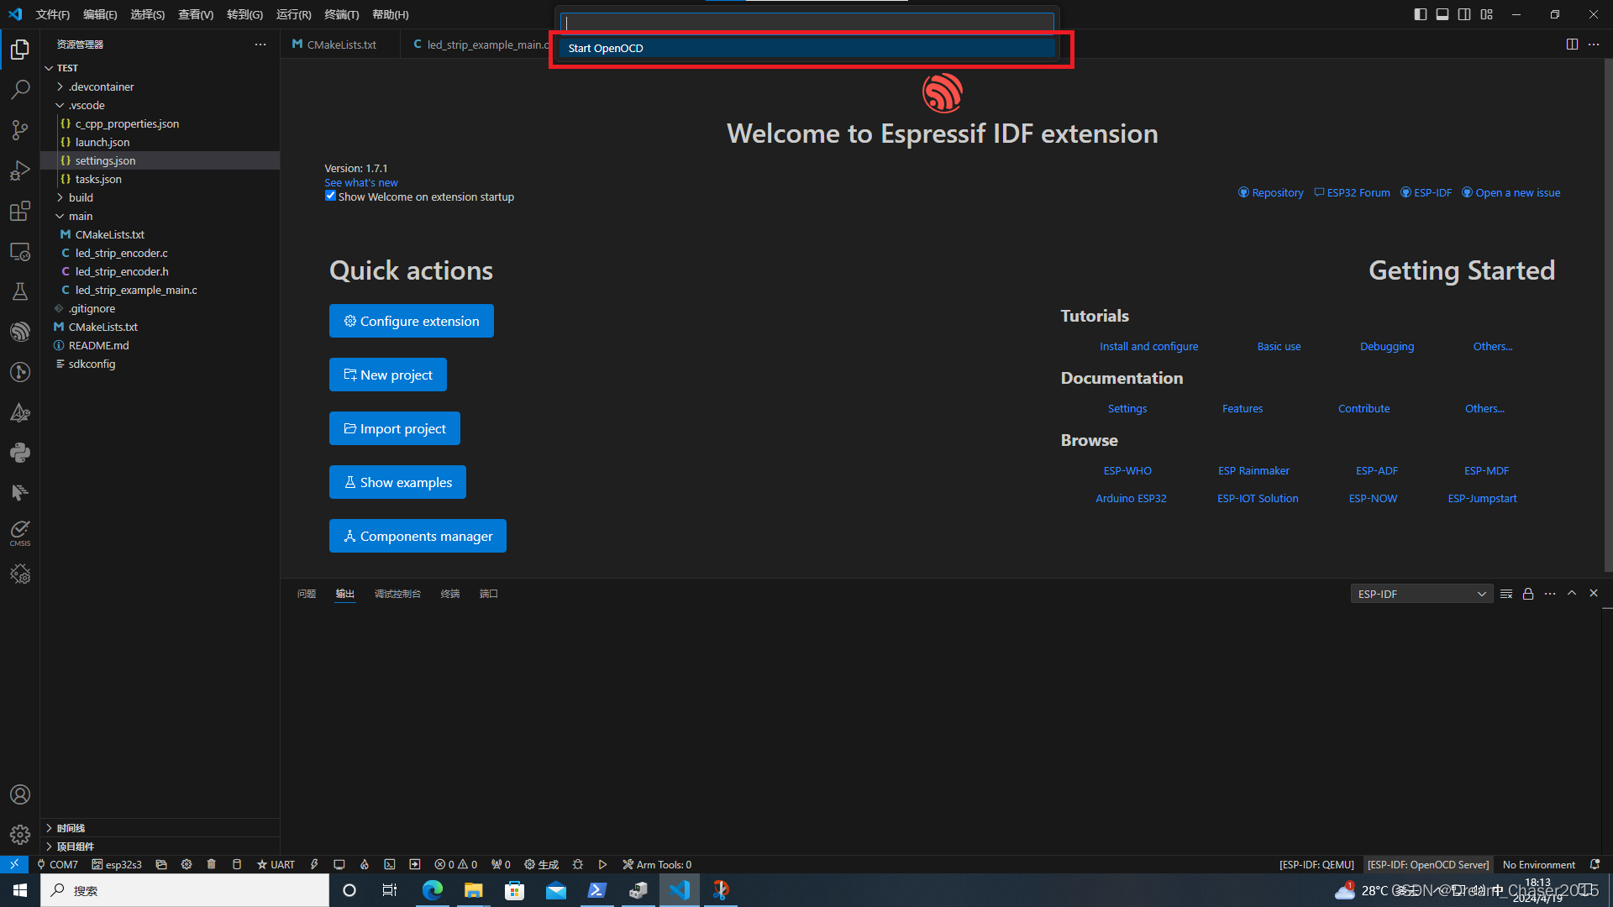The width and height of the screenshot is (1613, 907).
Task: Open the Extensions view
Action: coord(20,211)
